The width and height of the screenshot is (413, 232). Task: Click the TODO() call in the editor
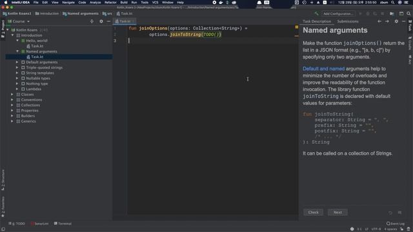(x=212, y=34)
